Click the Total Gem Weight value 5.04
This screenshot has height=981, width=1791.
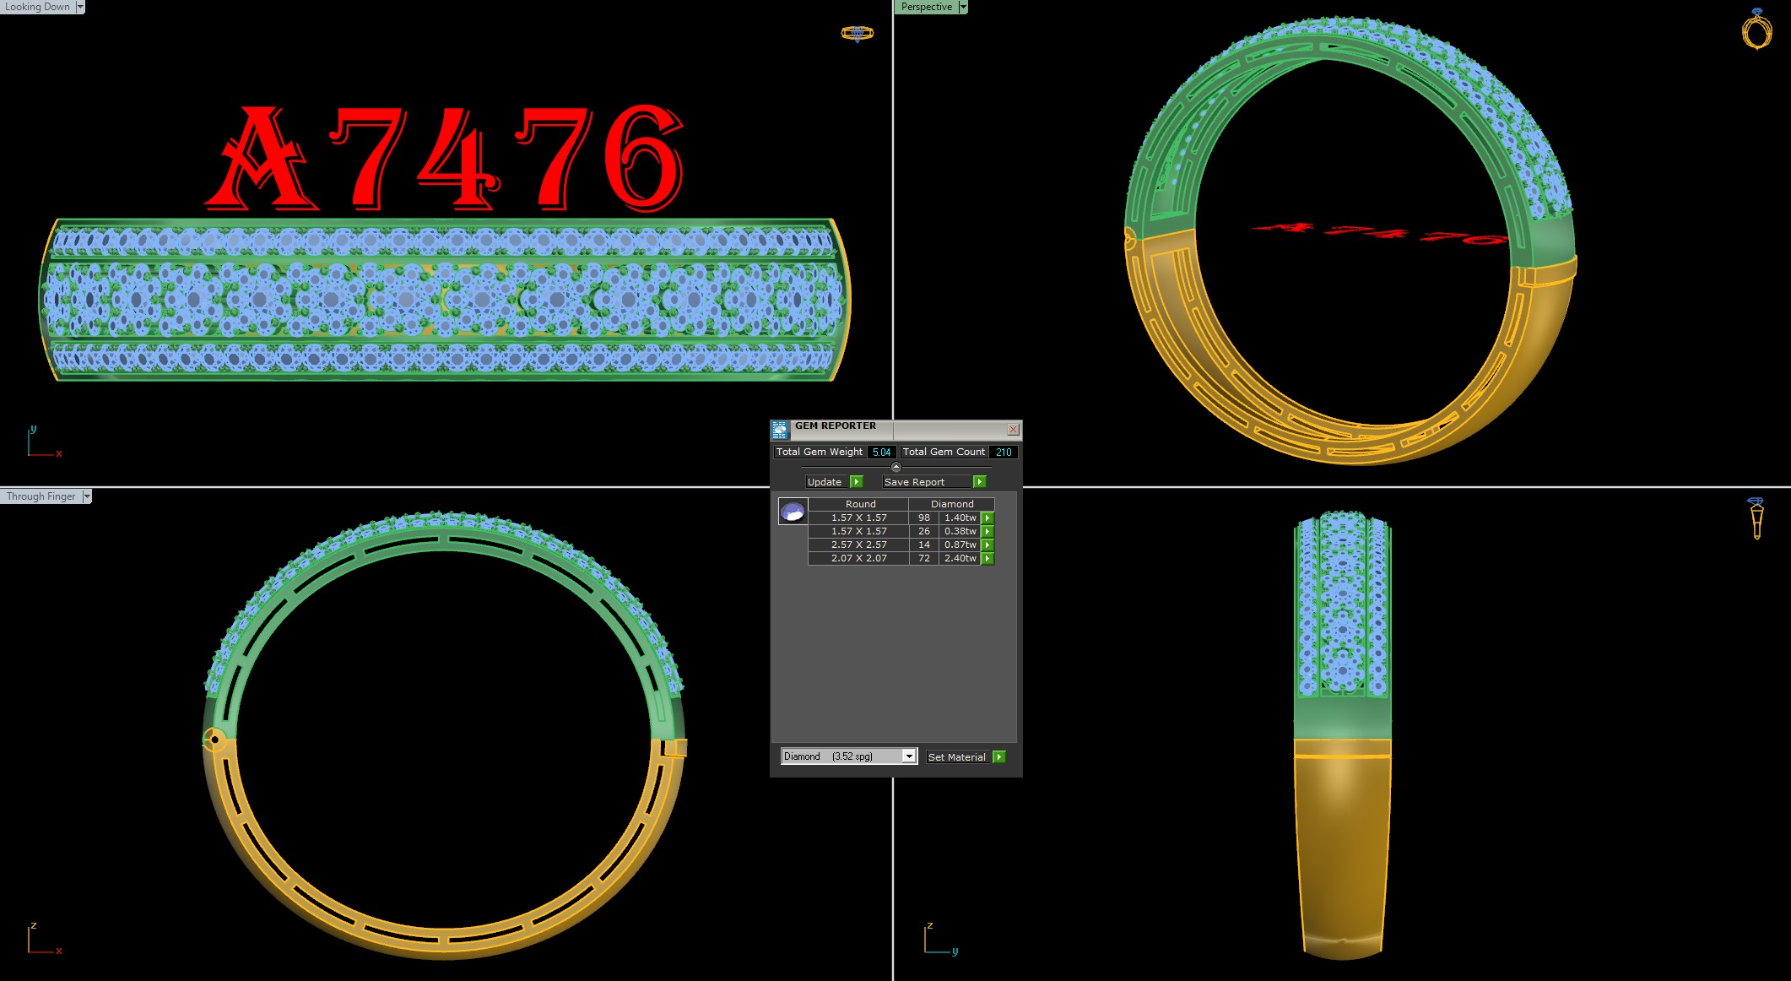point(881,453)
